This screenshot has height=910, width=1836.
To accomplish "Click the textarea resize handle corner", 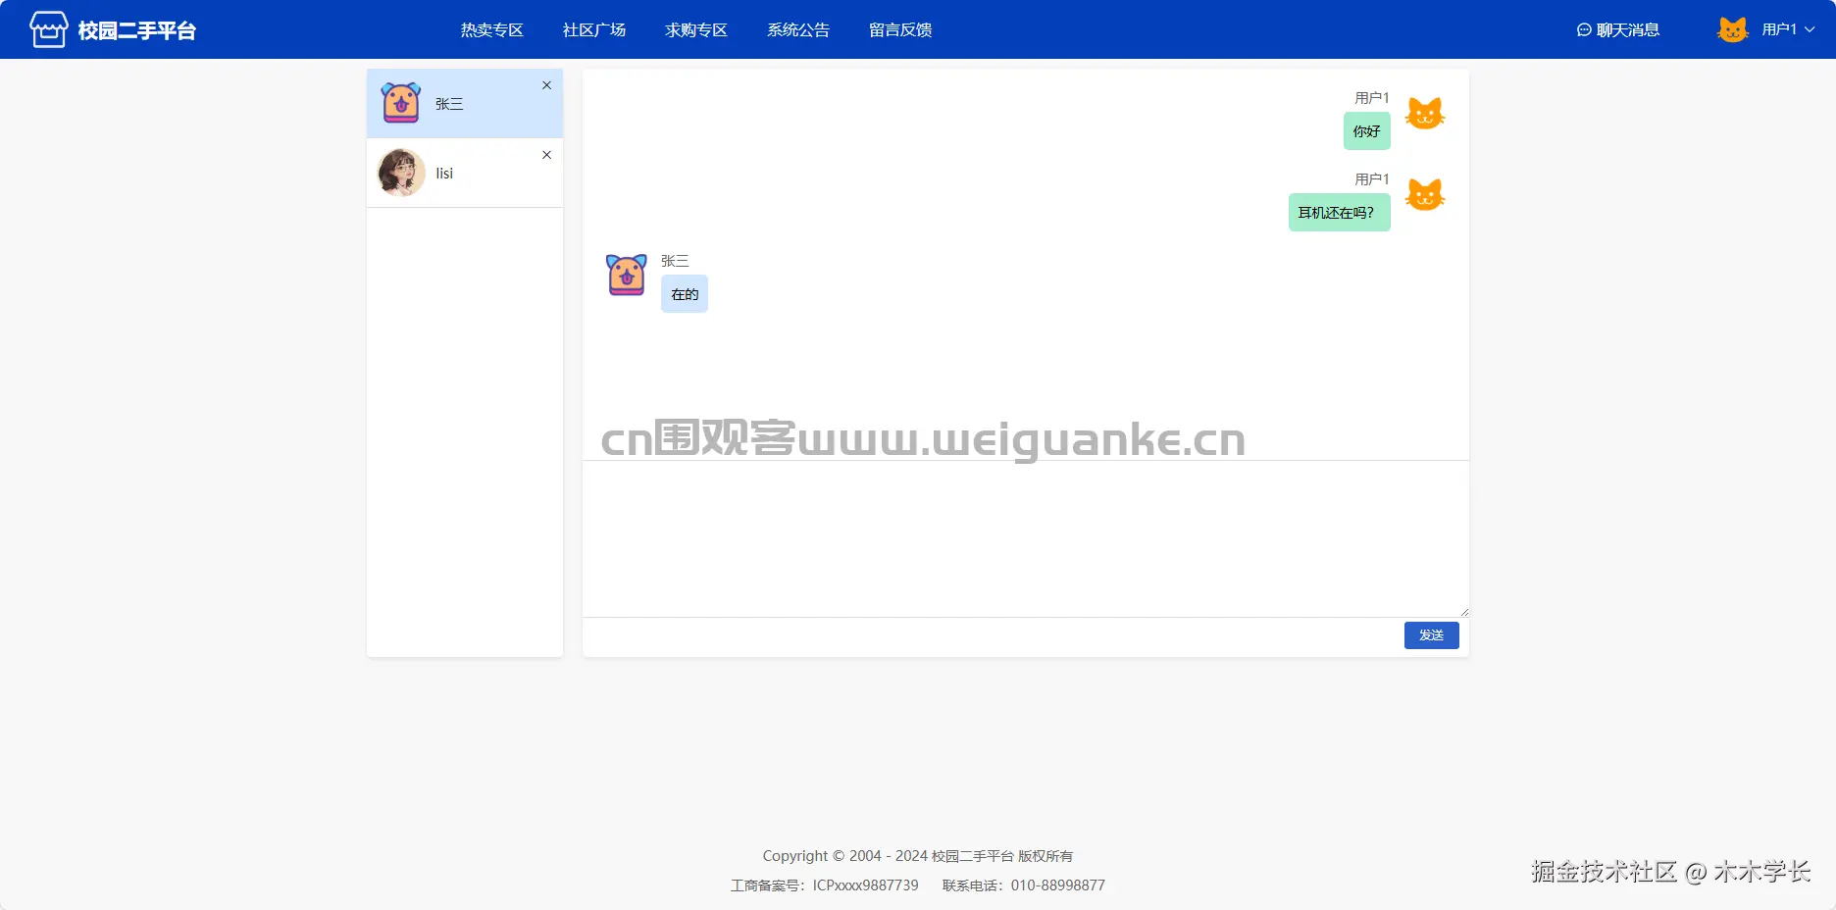I will [1463, 612].
